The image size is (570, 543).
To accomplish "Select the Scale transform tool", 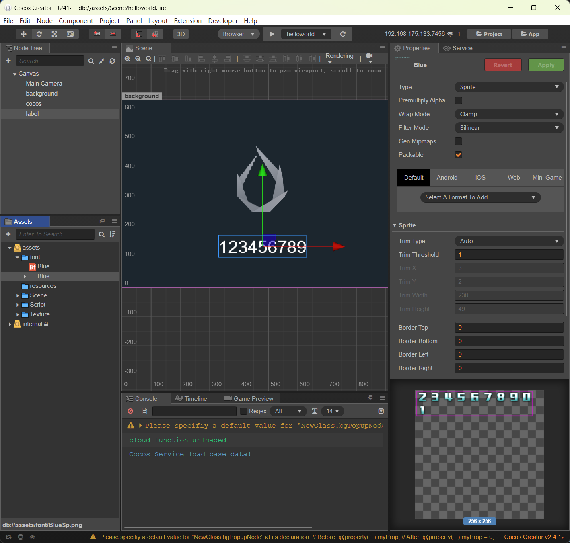I will [x=54, y=34].
